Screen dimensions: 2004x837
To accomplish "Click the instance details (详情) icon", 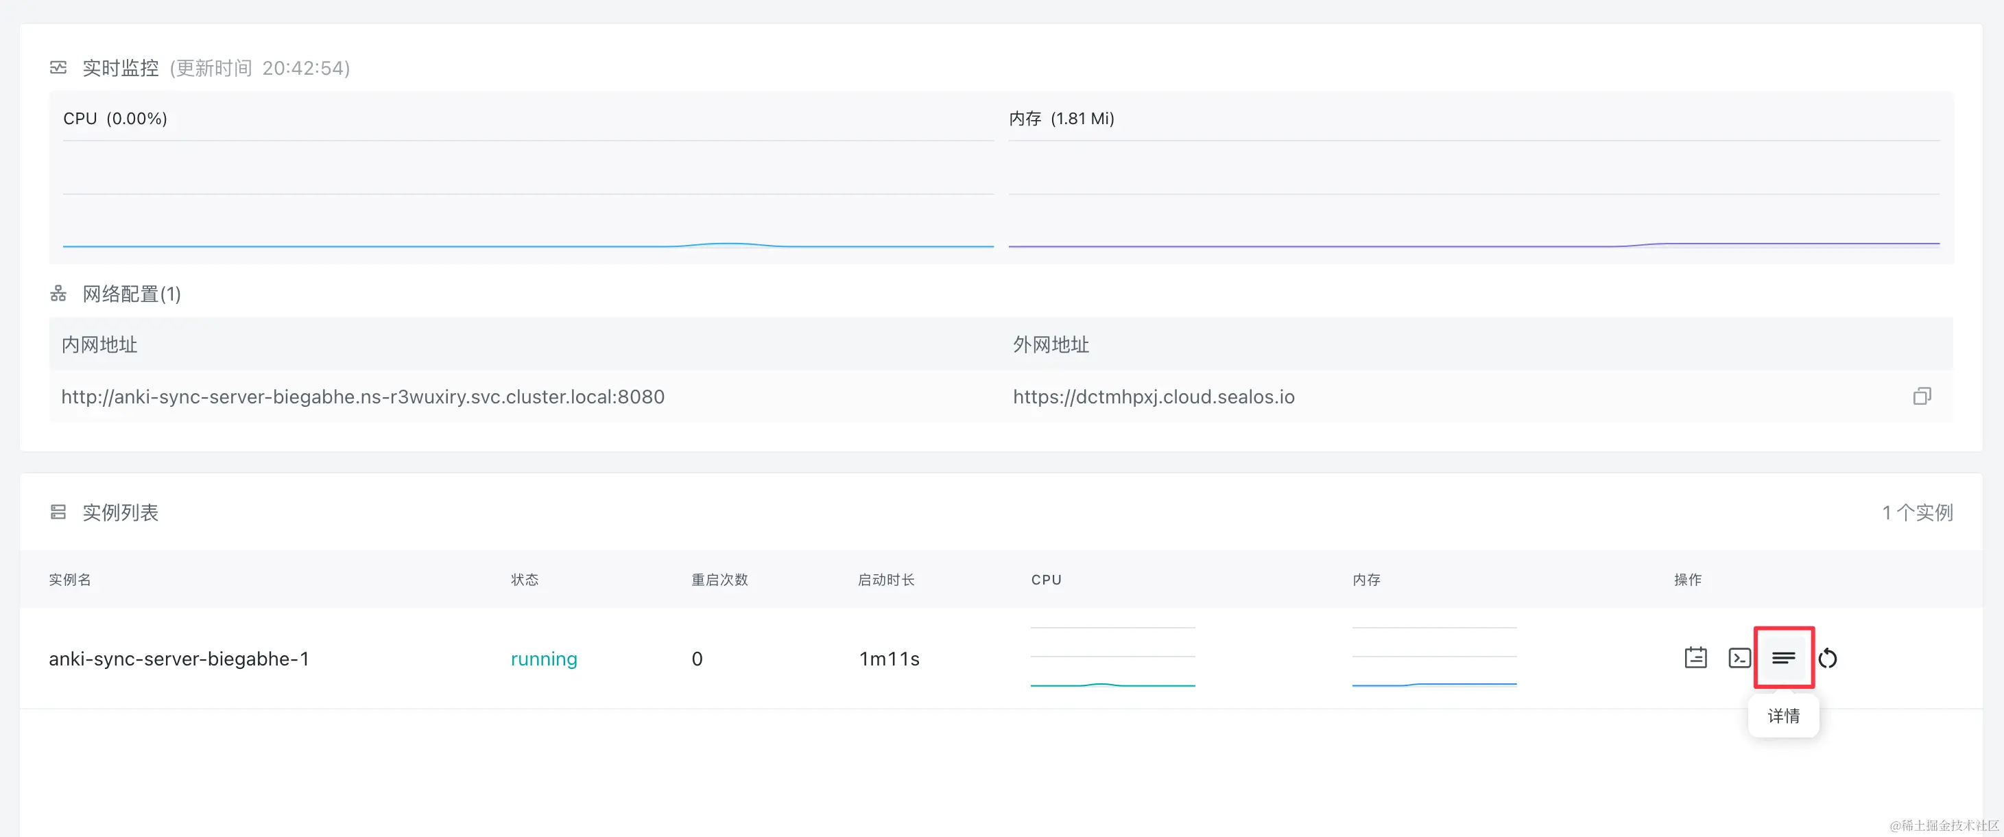I will [1783, 658].
